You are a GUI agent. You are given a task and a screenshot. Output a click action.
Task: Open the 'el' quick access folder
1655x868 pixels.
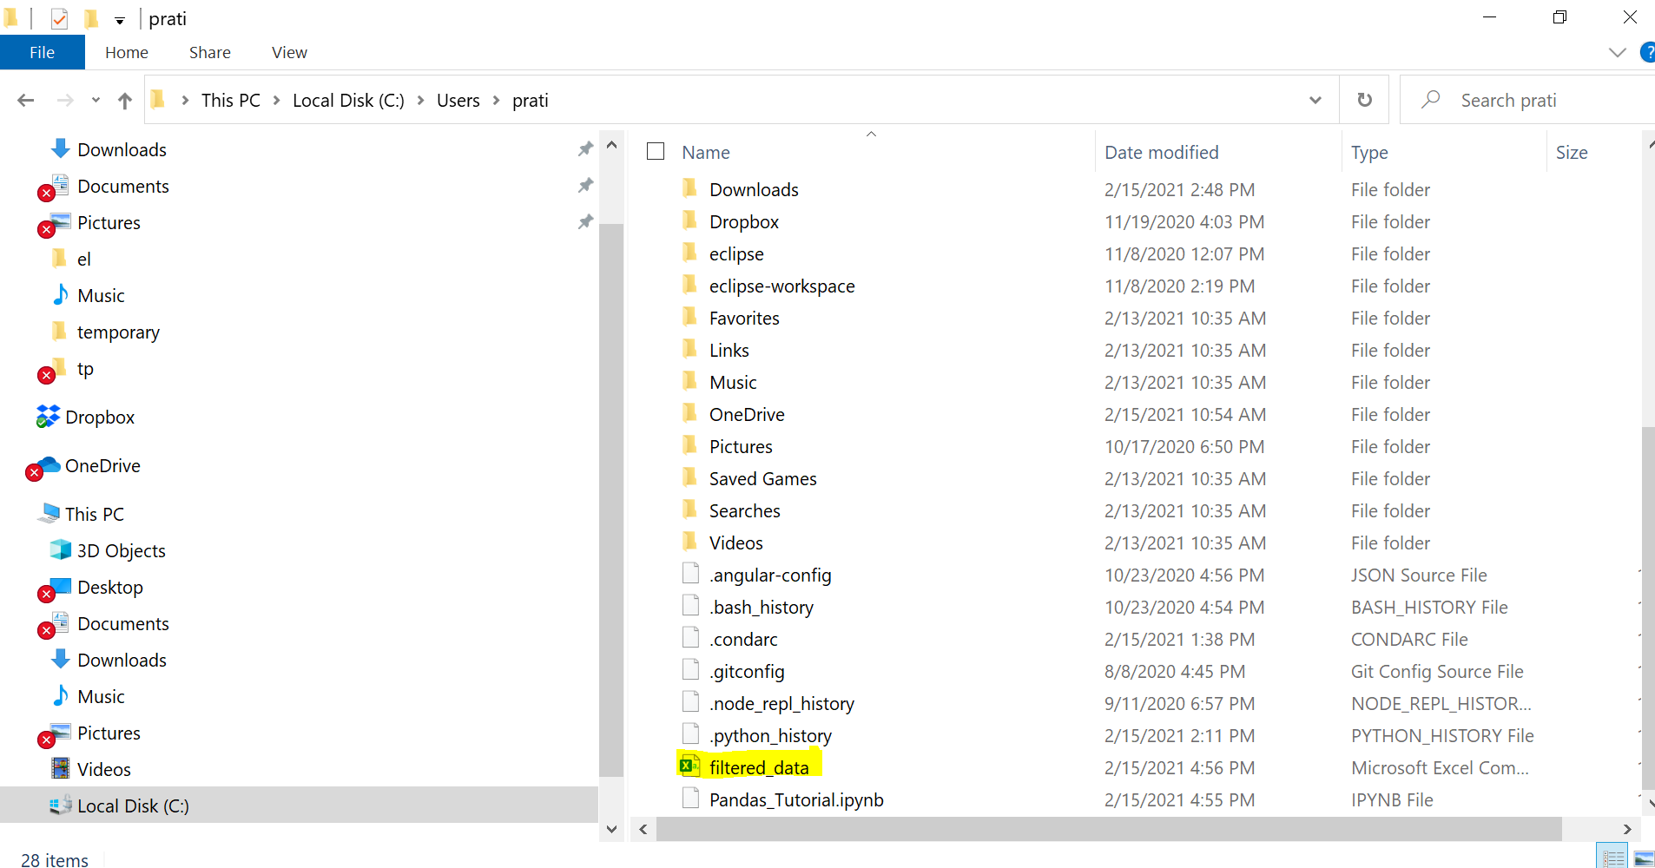[71, 260]
